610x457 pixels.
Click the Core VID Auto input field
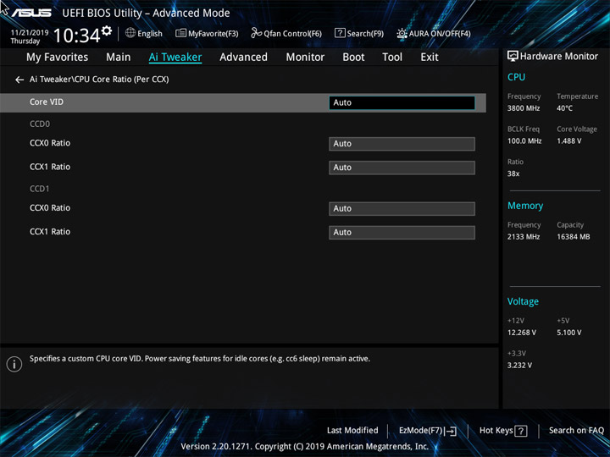[x=402, y=102]
